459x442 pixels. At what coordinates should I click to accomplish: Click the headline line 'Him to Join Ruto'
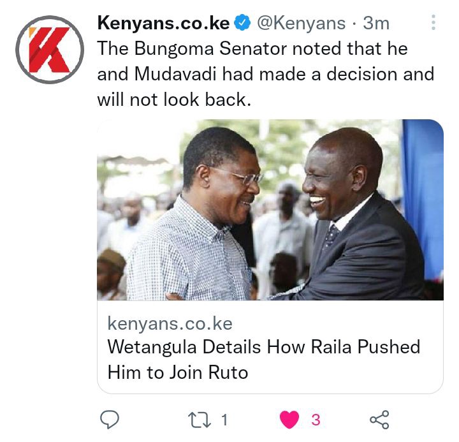click(x=178, y=372)
